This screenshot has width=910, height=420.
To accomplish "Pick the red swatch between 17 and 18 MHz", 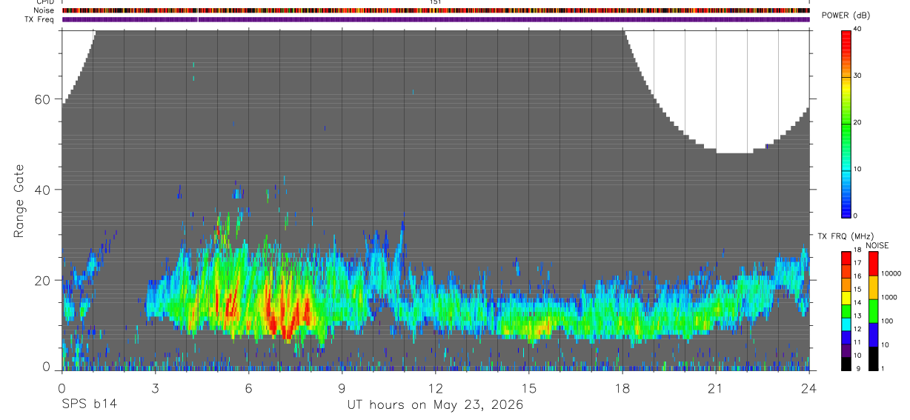I will click(846, 258).
